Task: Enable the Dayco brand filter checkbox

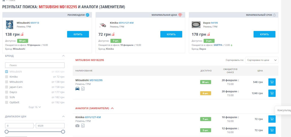Action: click(7, 92)
